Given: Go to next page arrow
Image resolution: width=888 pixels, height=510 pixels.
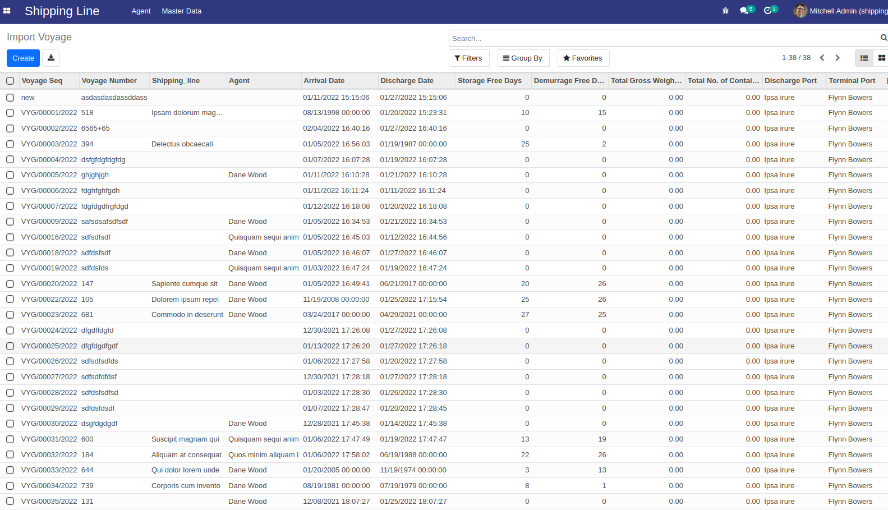Looking at the screenshot, I should coord(838,58).
